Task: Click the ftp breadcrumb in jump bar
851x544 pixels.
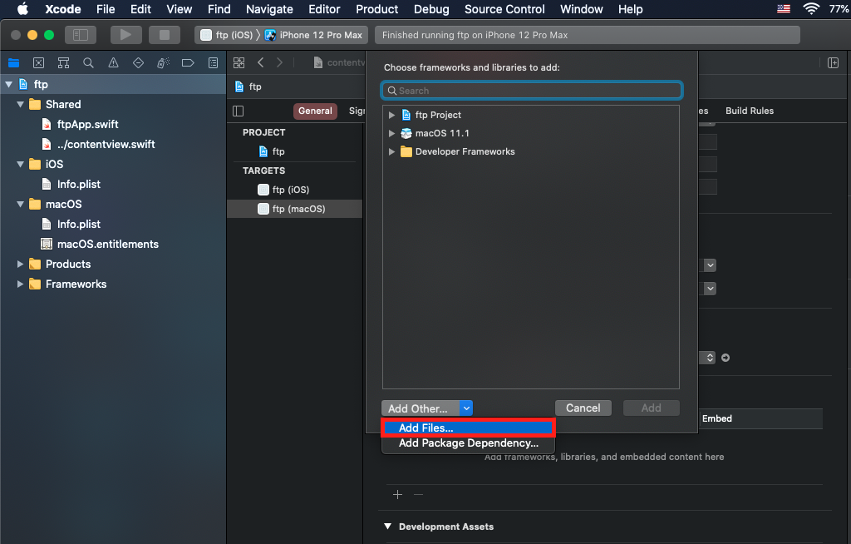Action: 248,87
